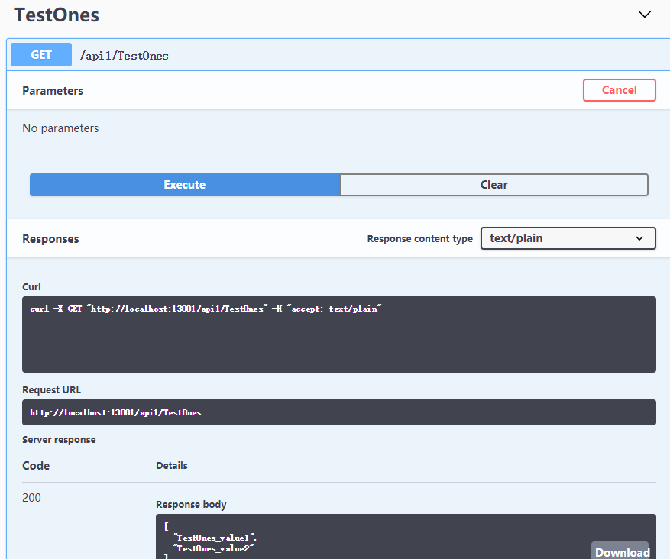Click the blue GET method badge
The height and width of the screenshot is (559, 670).
tap(41, 55)
